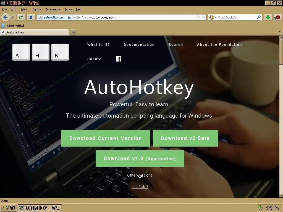Select the AutoHotkey browser tab
The height and width of the screenshot is (212, 283).
click(35, 32)
